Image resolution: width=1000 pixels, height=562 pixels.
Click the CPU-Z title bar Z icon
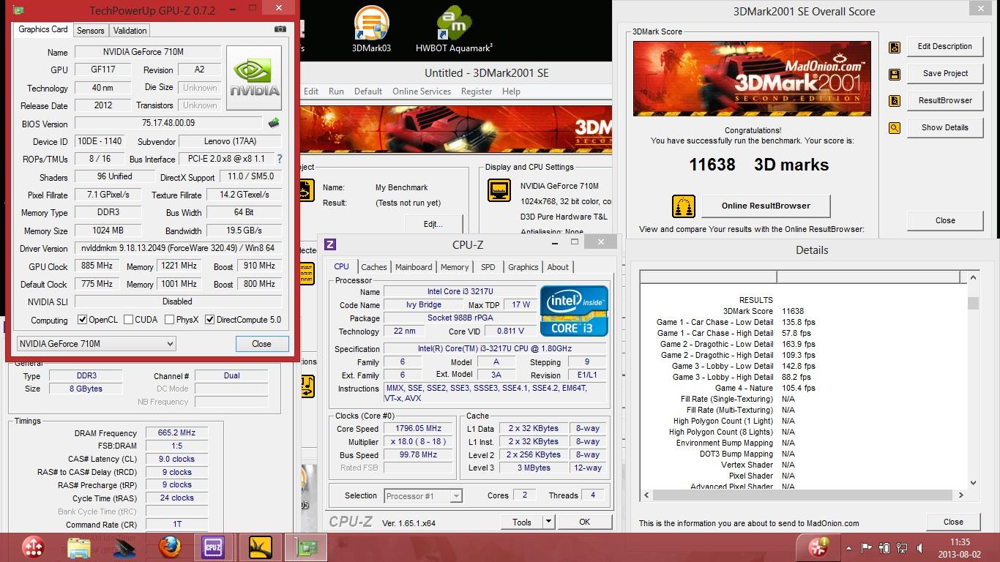tap(331, 244)
